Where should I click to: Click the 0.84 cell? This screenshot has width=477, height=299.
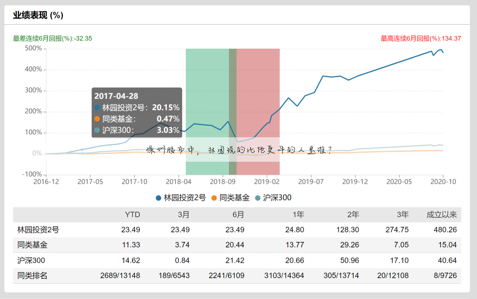(182, 260)
